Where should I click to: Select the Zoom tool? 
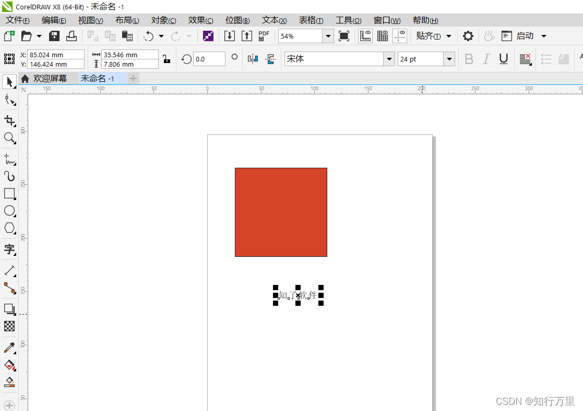pos(9,138)
